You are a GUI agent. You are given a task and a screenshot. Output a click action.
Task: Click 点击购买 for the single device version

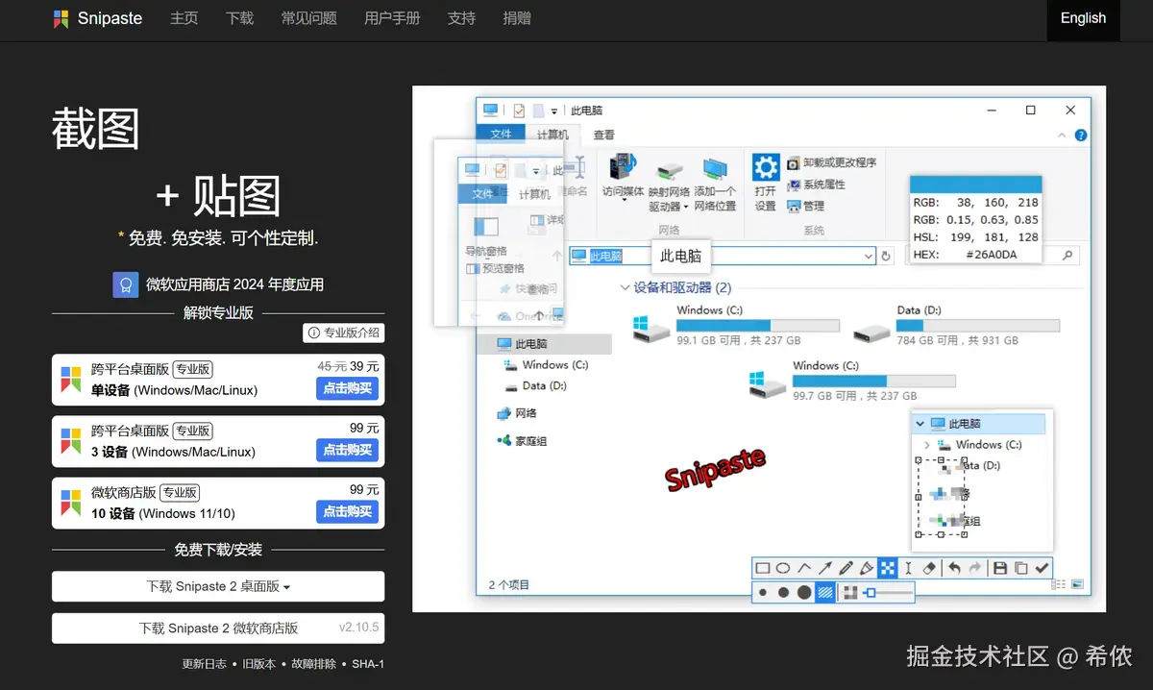point(347,388)
